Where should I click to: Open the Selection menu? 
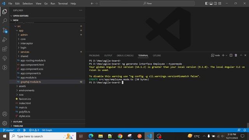pos(28,3)
